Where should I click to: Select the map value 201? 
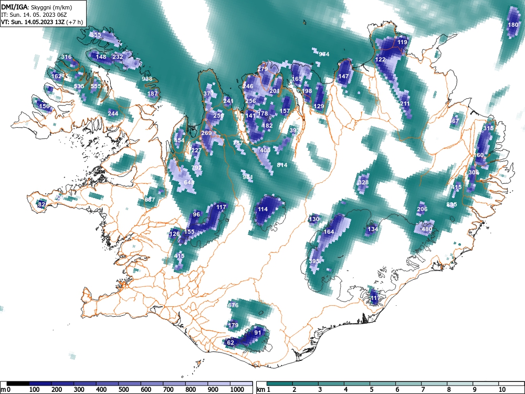(275, 91)
